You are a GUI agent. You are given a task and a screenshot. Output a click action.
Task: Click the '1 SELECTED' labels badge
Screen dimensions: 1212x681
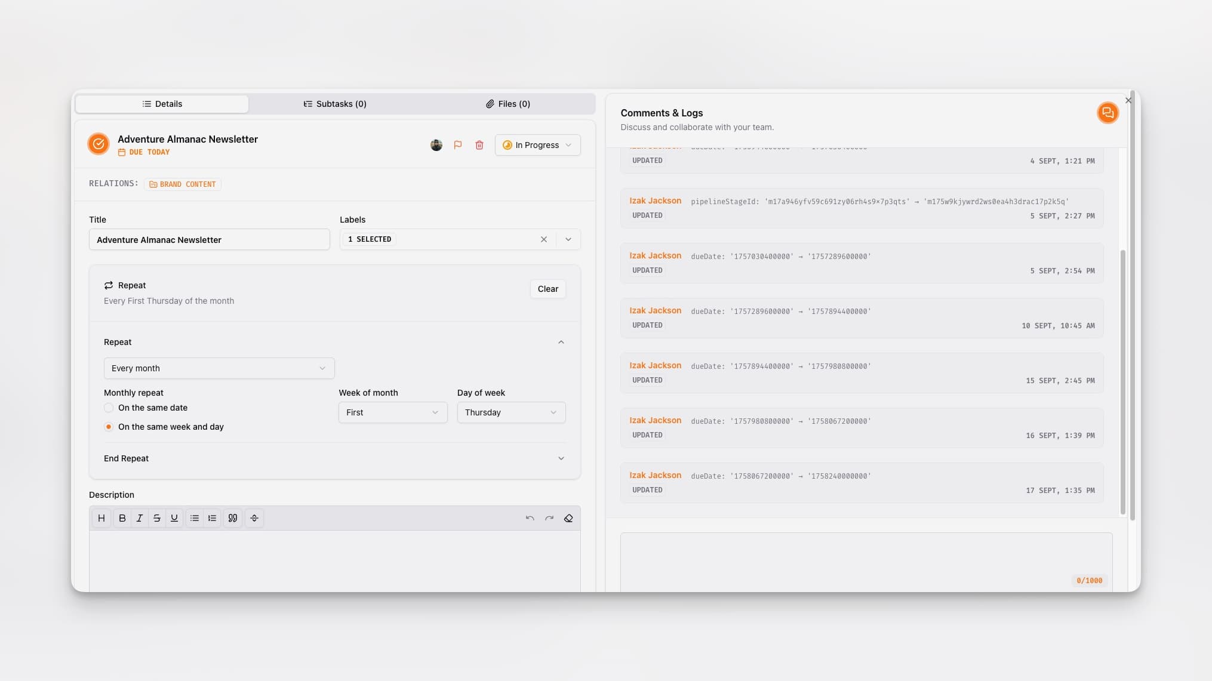point(370,239)
